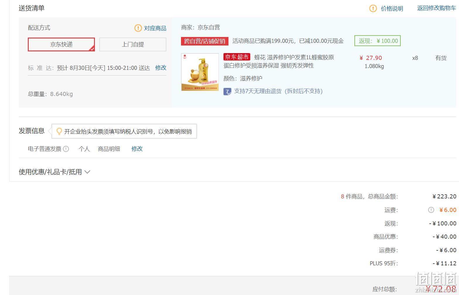The height and width of the screenshot is (295, 459).
Task: Click the price explanation warning icon
Action: 373,9
